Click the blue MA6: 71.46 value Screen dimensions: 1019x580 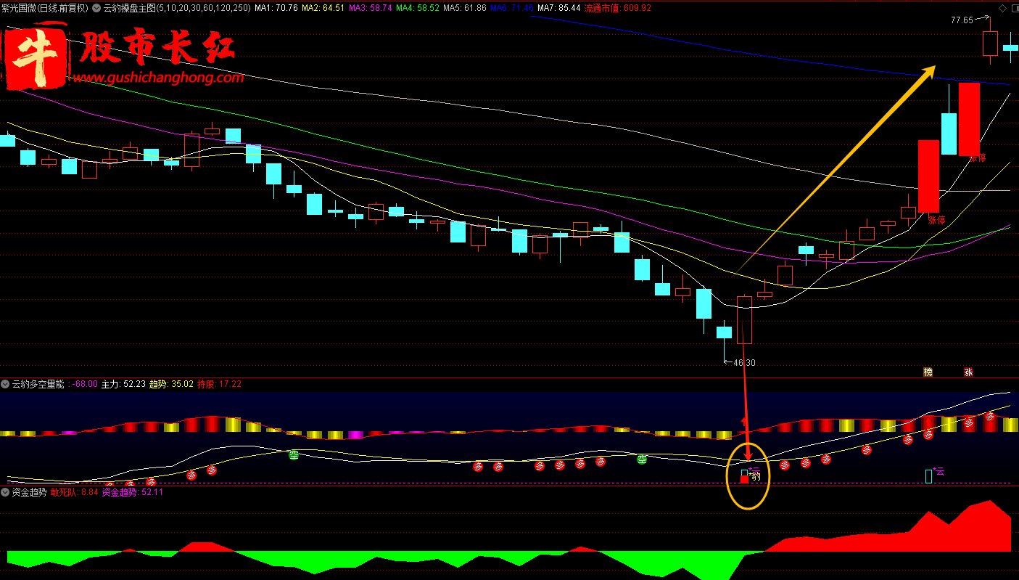[512, 8]
